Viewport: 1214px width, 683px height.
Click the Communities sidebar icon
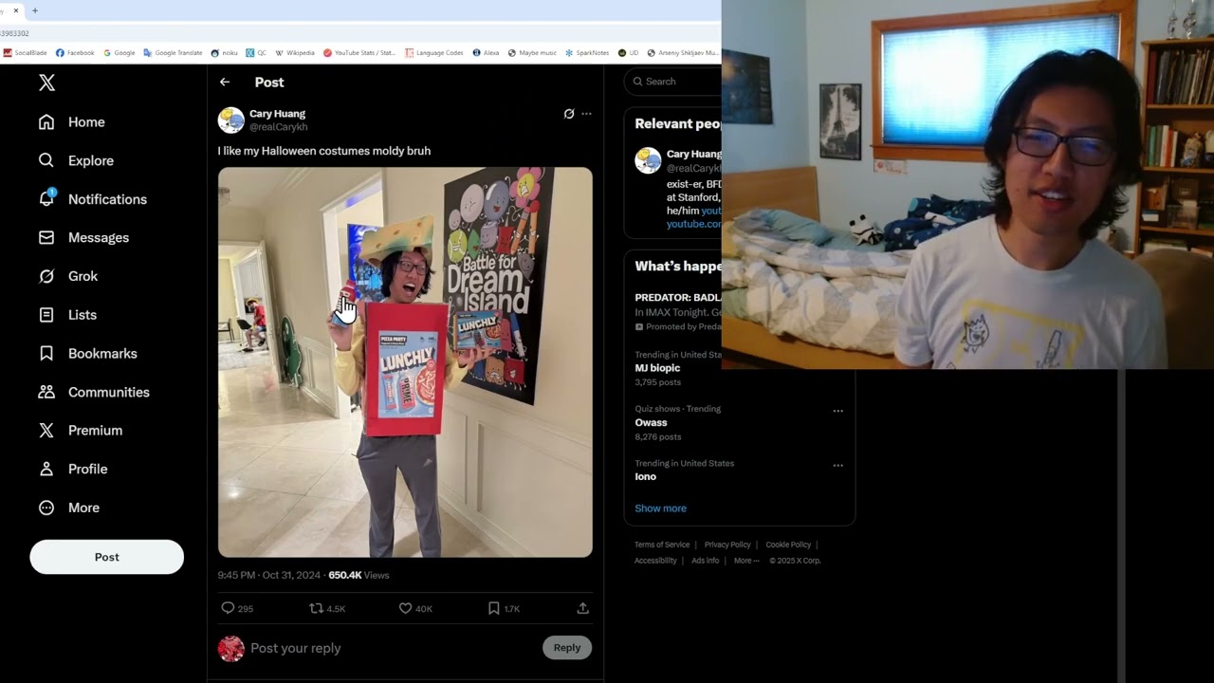[x=46, y=392]
